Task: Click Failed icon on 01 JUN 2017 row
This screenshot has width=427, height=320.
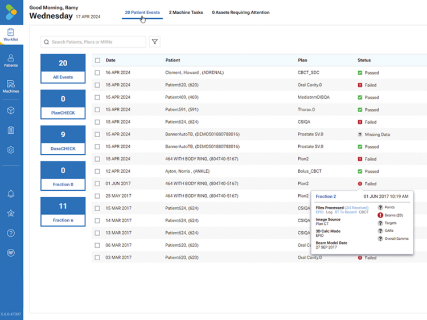Action: 360,183
